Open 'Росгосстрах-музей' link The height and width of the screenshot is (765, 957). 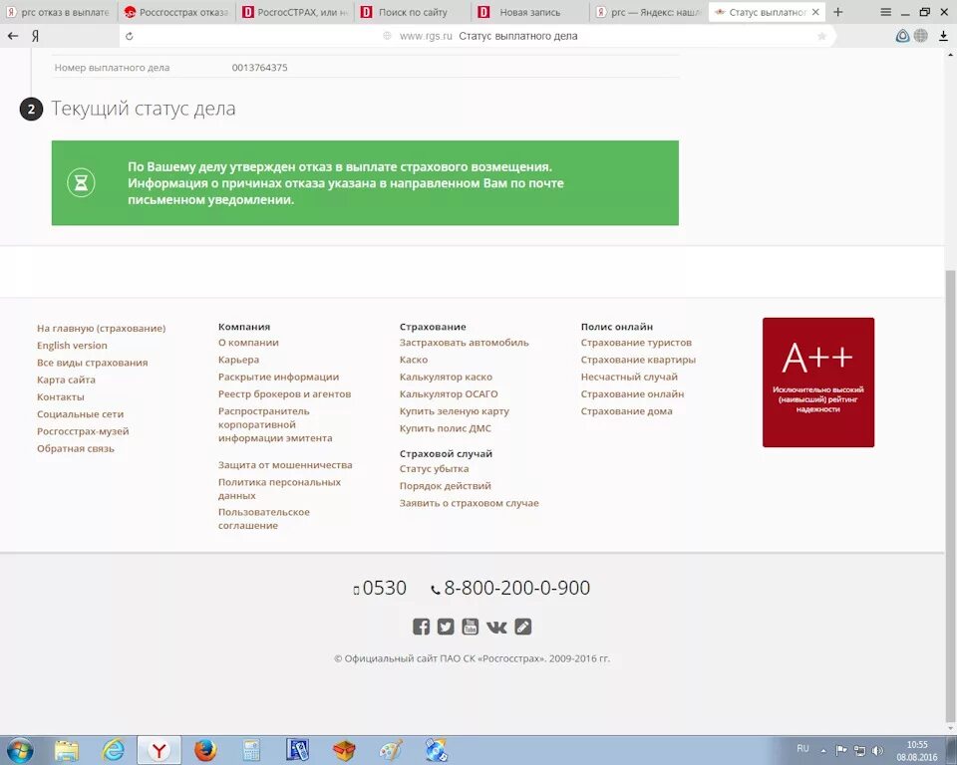83,431
